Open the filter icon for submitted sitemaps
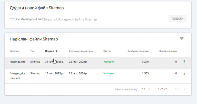197x104 pixels. (x=182, y=38)
